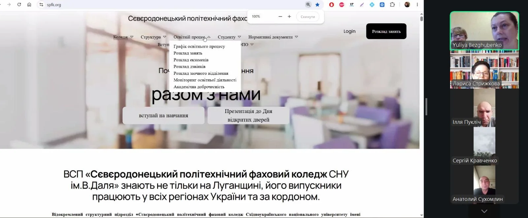Select Лариса Стрижкова video tile
Screen dimensions: 528x218
pyautogui.click(x=484, y=69)
